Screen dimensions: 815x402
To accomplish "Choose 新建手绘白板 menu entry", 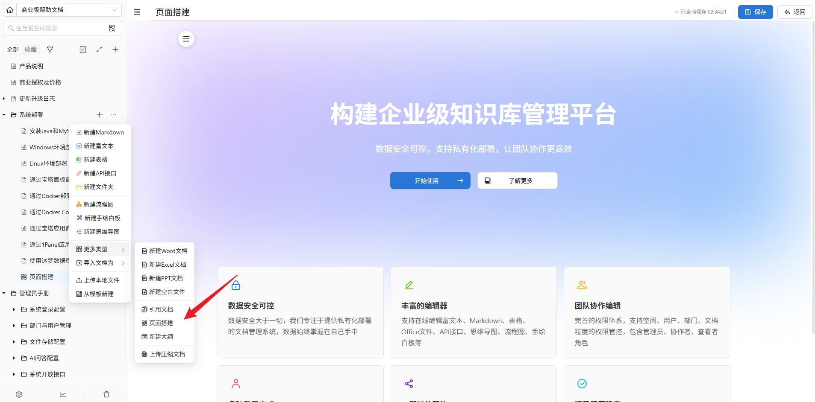I will coord(100,218).
